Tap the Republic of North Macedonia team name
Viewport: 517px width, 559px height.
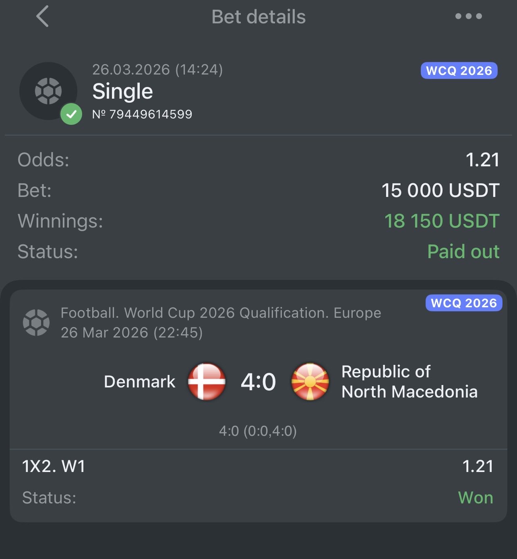409,381
